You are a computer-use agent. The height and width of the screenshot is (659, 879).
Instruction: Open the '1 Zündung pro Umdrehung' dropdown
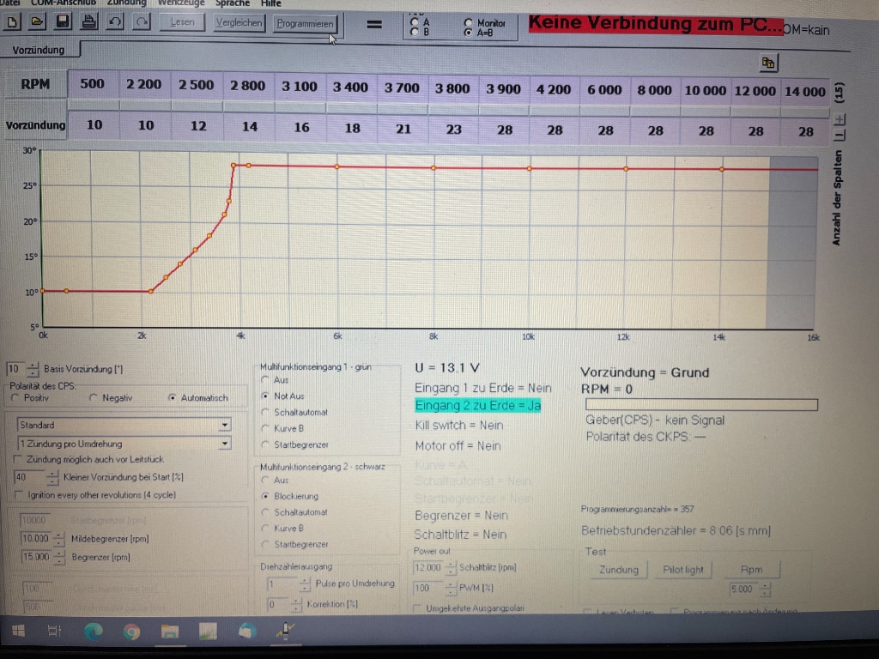[x=224, y=444]
